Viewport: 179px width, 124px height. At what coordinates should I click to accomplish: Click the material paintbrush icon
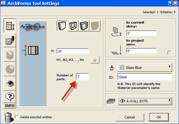pos(112,68)
